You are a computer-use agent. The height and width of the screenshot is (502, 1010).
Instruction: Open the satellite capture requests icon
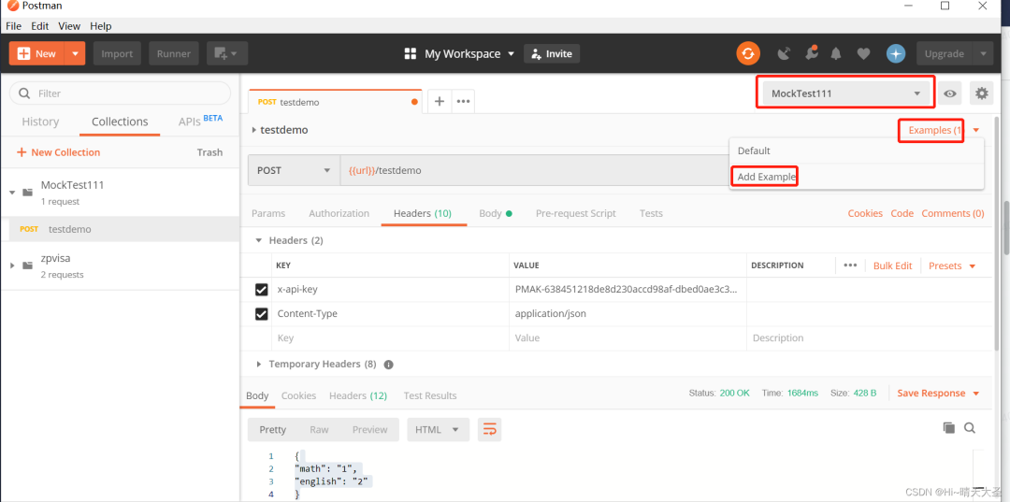[x=784, y=54]
